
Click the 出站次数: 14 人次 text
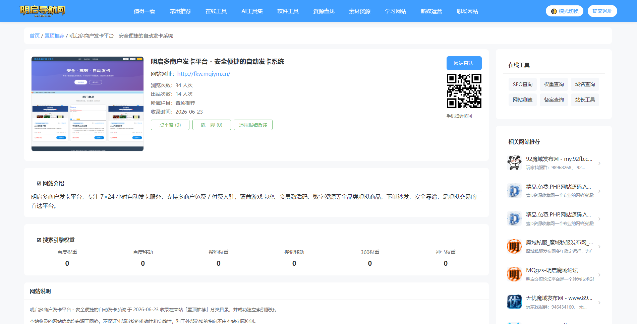pyautogui.click(x=172, y=94)
